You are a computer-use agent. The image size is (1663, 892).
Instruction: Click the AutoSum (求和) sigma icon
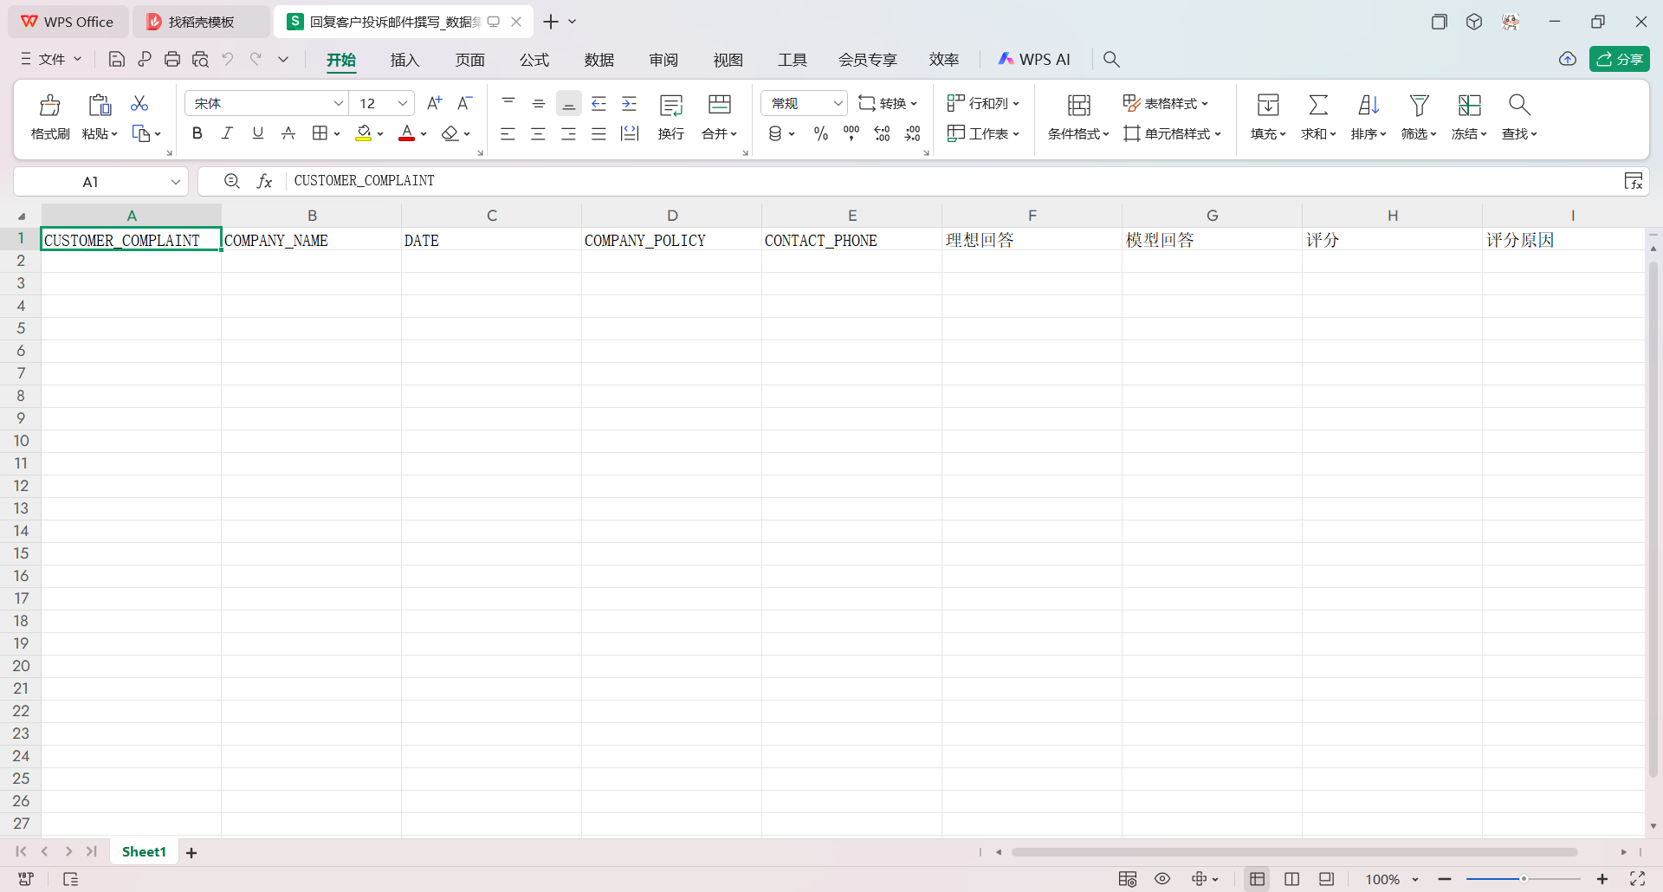1317,106
